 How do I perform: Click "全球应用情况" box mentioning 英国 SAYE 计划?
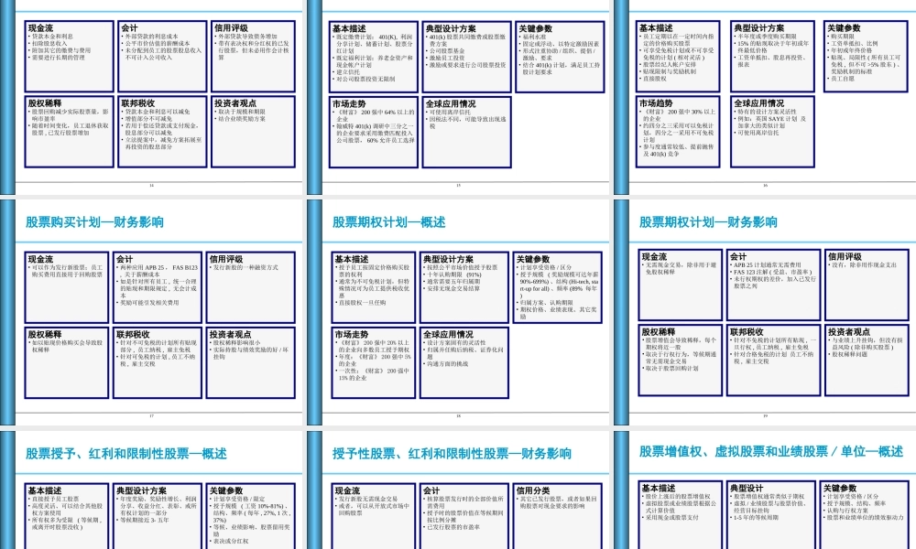pos(773,132)
